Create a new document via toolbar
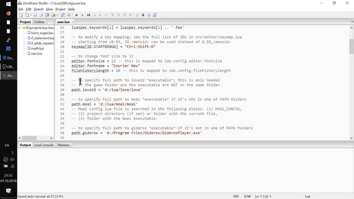Viewport: 354px width, 199px height. click(x=21, y=15)
